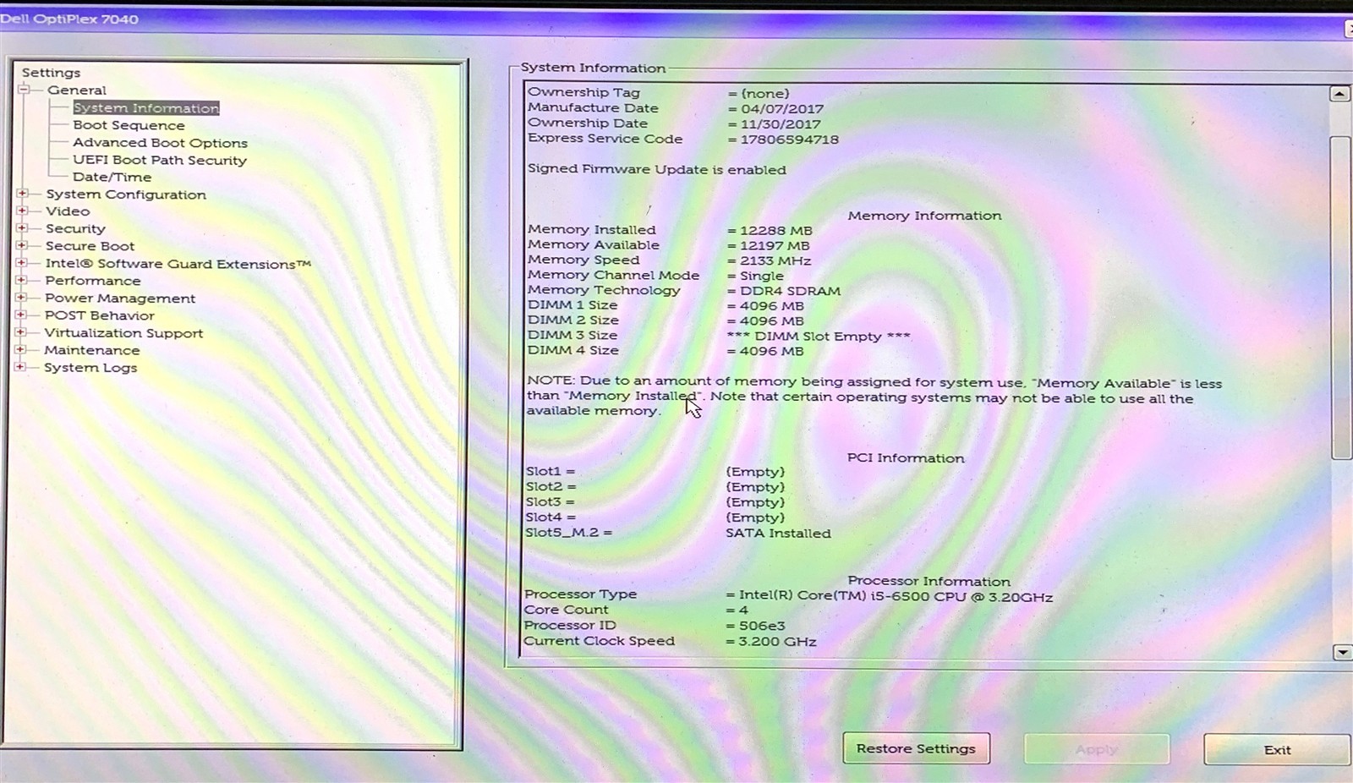The height and width of the screenshot is (783, 1353).
Task: Collapse the General section
Action: coord(23,90)
